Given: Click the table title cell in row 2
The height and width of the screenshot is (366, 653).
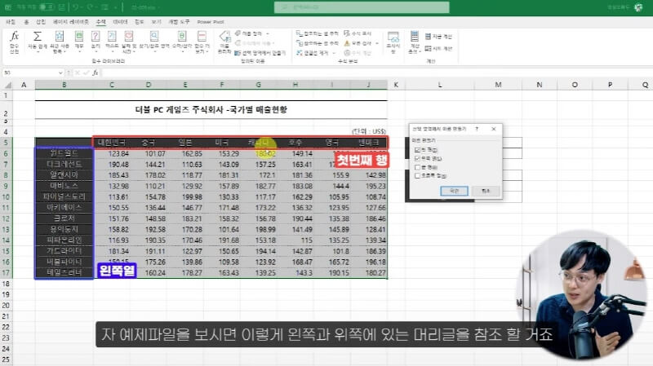Looking at the screenshot, I should point(211,110).
